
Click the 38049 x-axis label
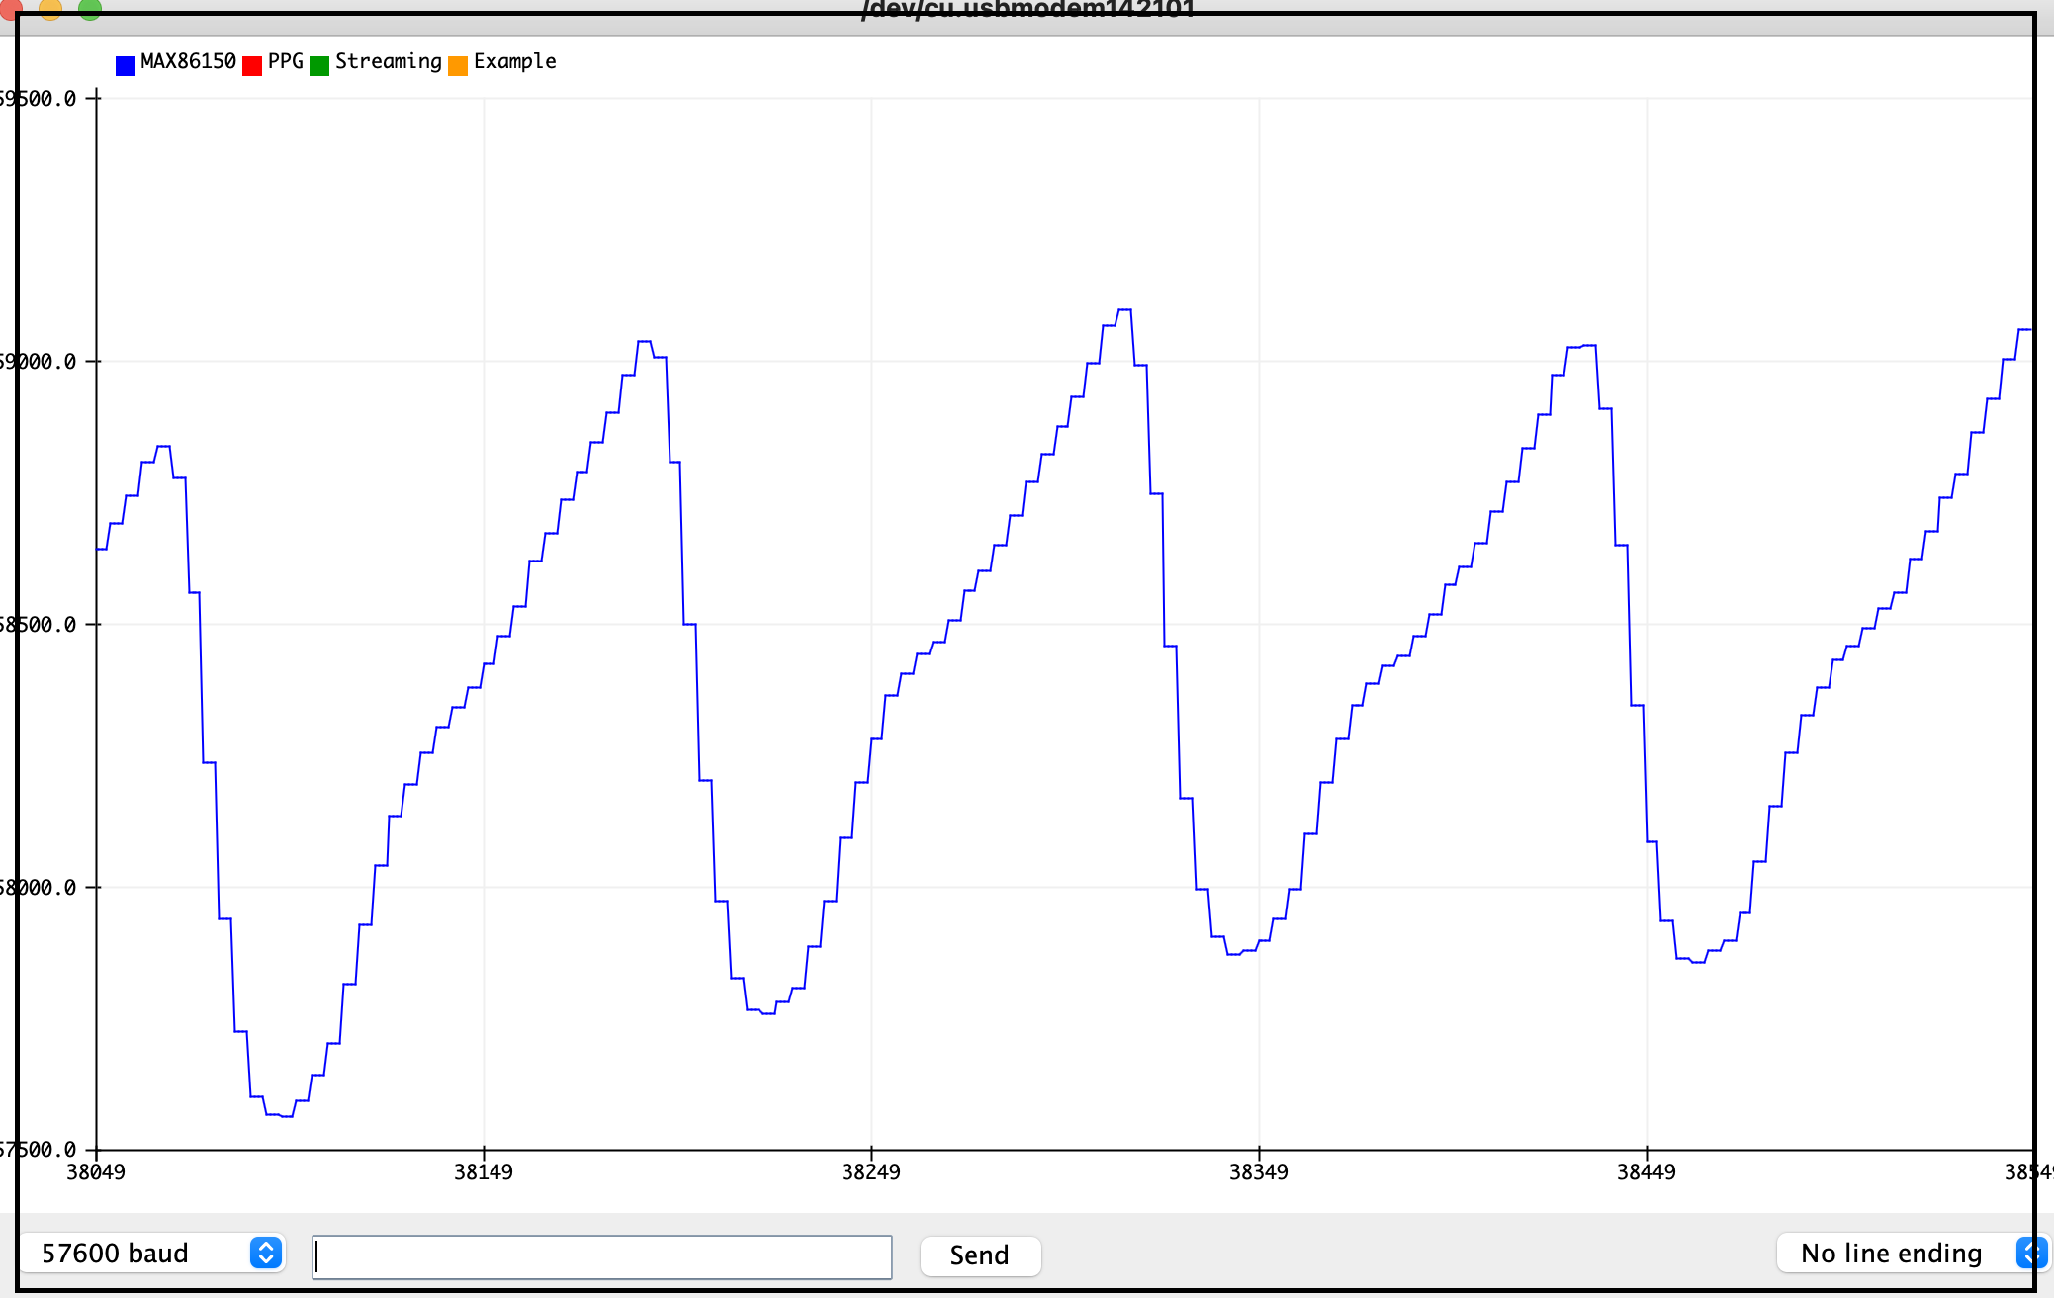coord(96,1171)
